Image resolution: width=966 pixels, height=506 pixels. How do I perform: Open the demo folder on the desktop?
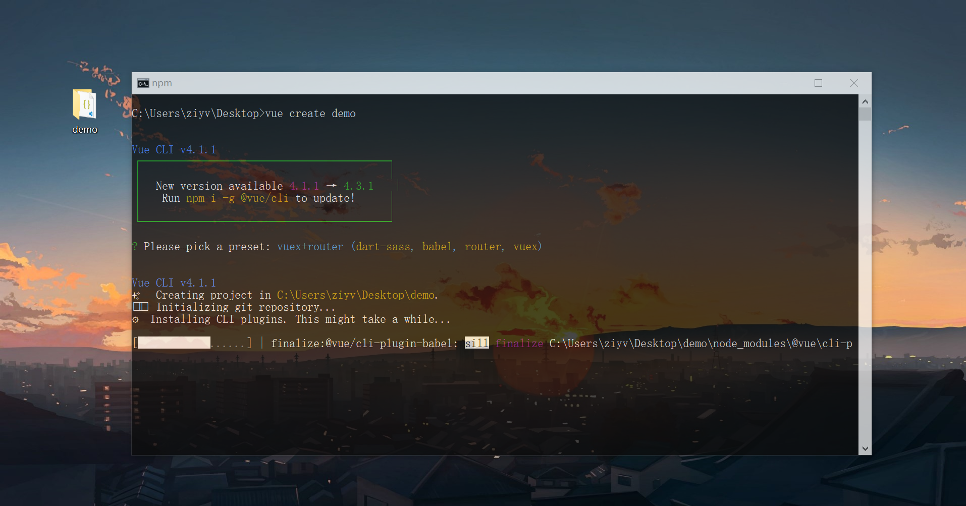pos(85,111)
